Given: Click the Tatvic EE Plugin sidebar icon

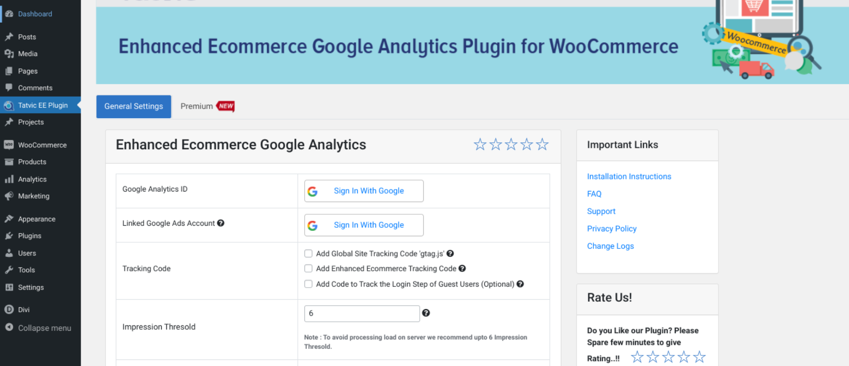Looking at the screenshot, I should (x=9, y=106).
